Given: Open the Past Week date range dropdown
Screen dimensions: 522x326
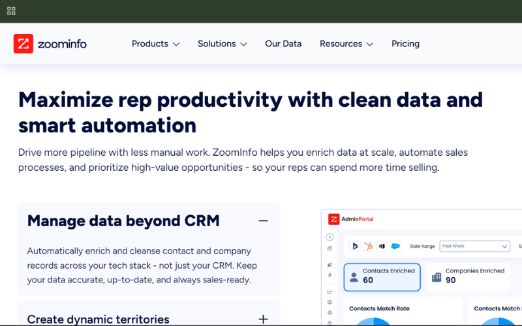Looking at the screenshot, I should 475,246.
